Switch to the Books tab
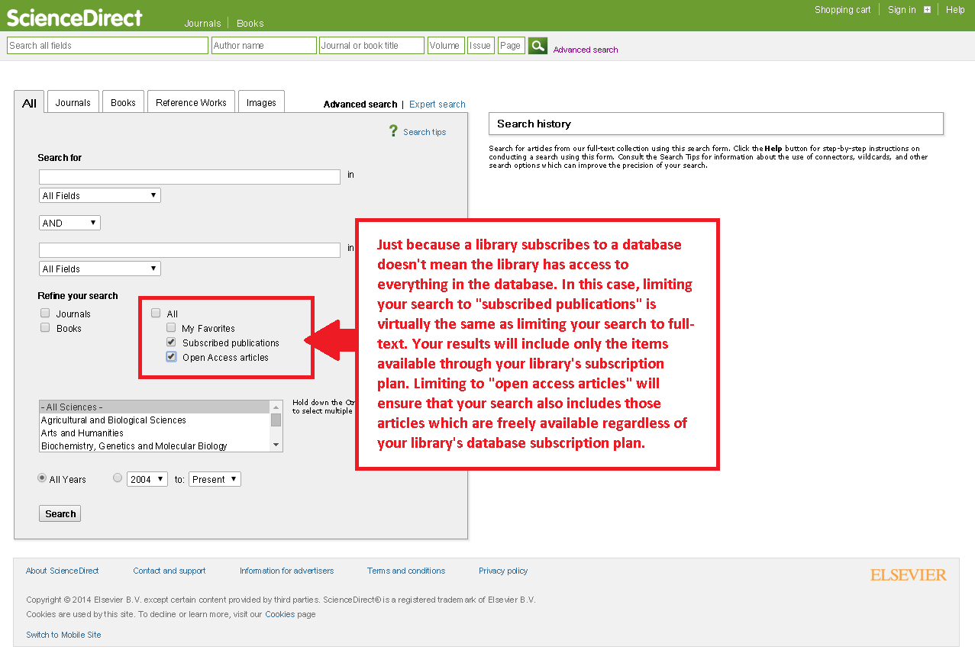This screenshot has width=975, height=653. (x=123, y=102)
